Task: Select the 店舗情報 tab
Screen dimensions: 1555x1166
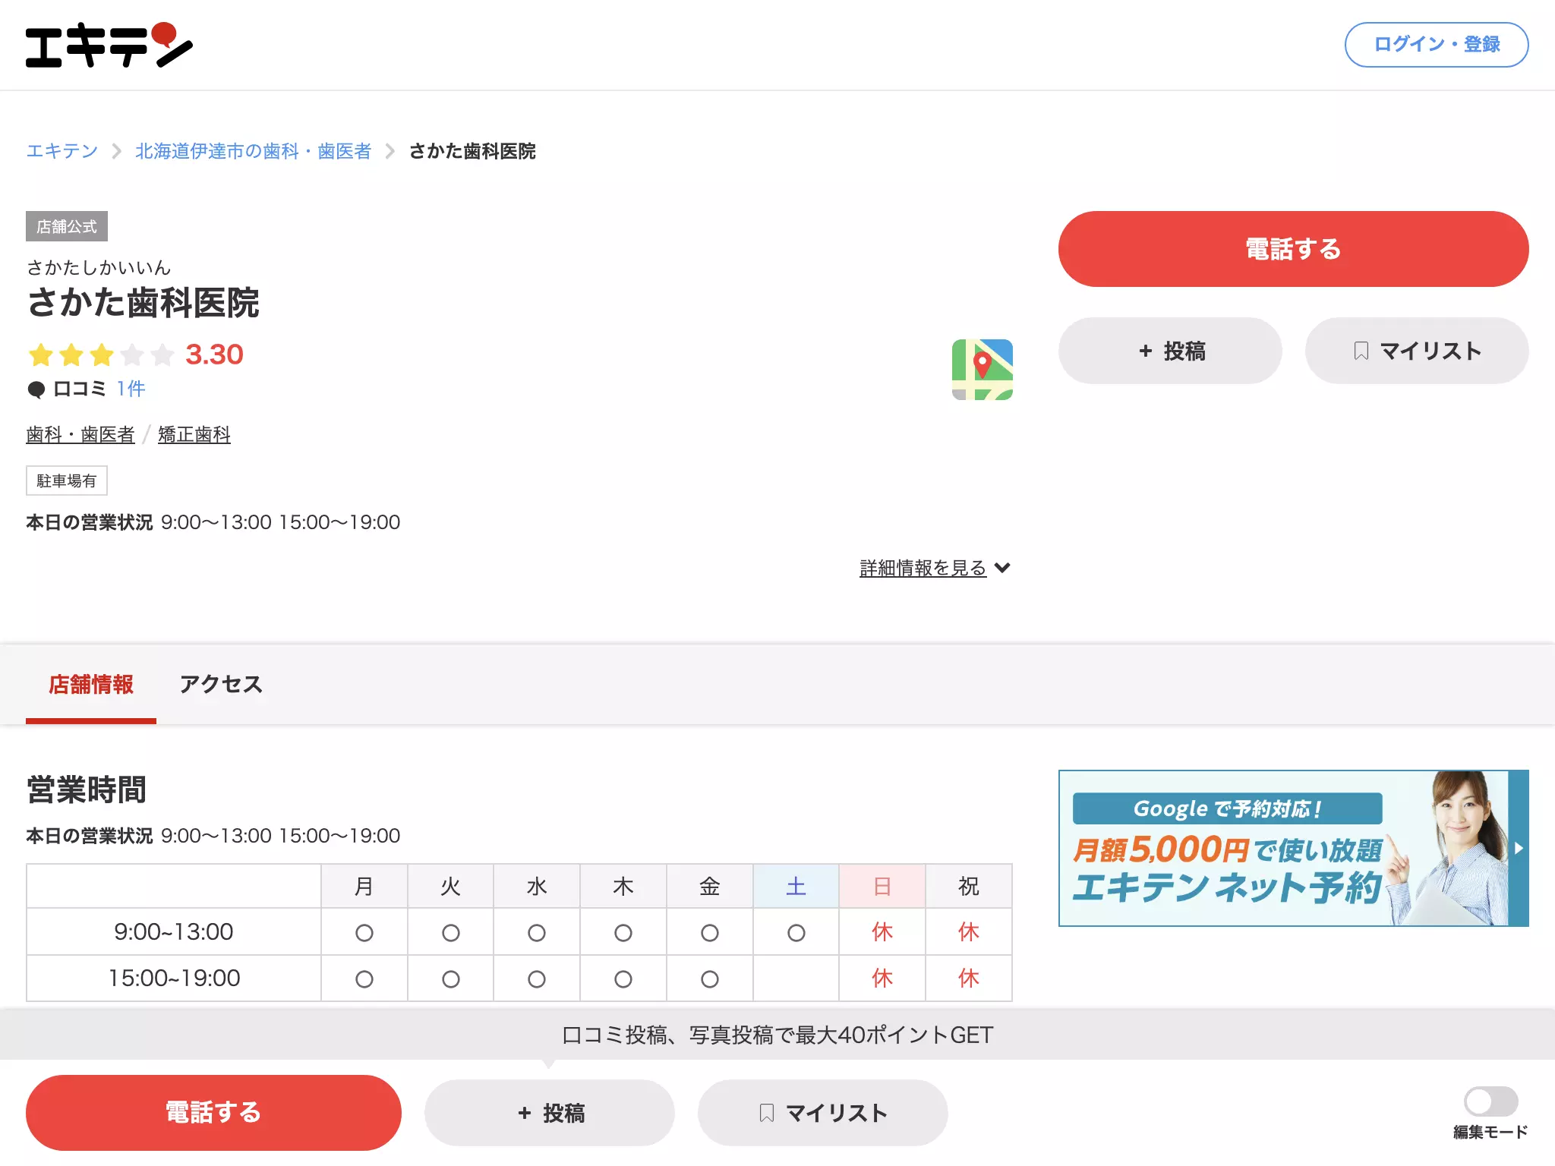Action: point(91,685)
